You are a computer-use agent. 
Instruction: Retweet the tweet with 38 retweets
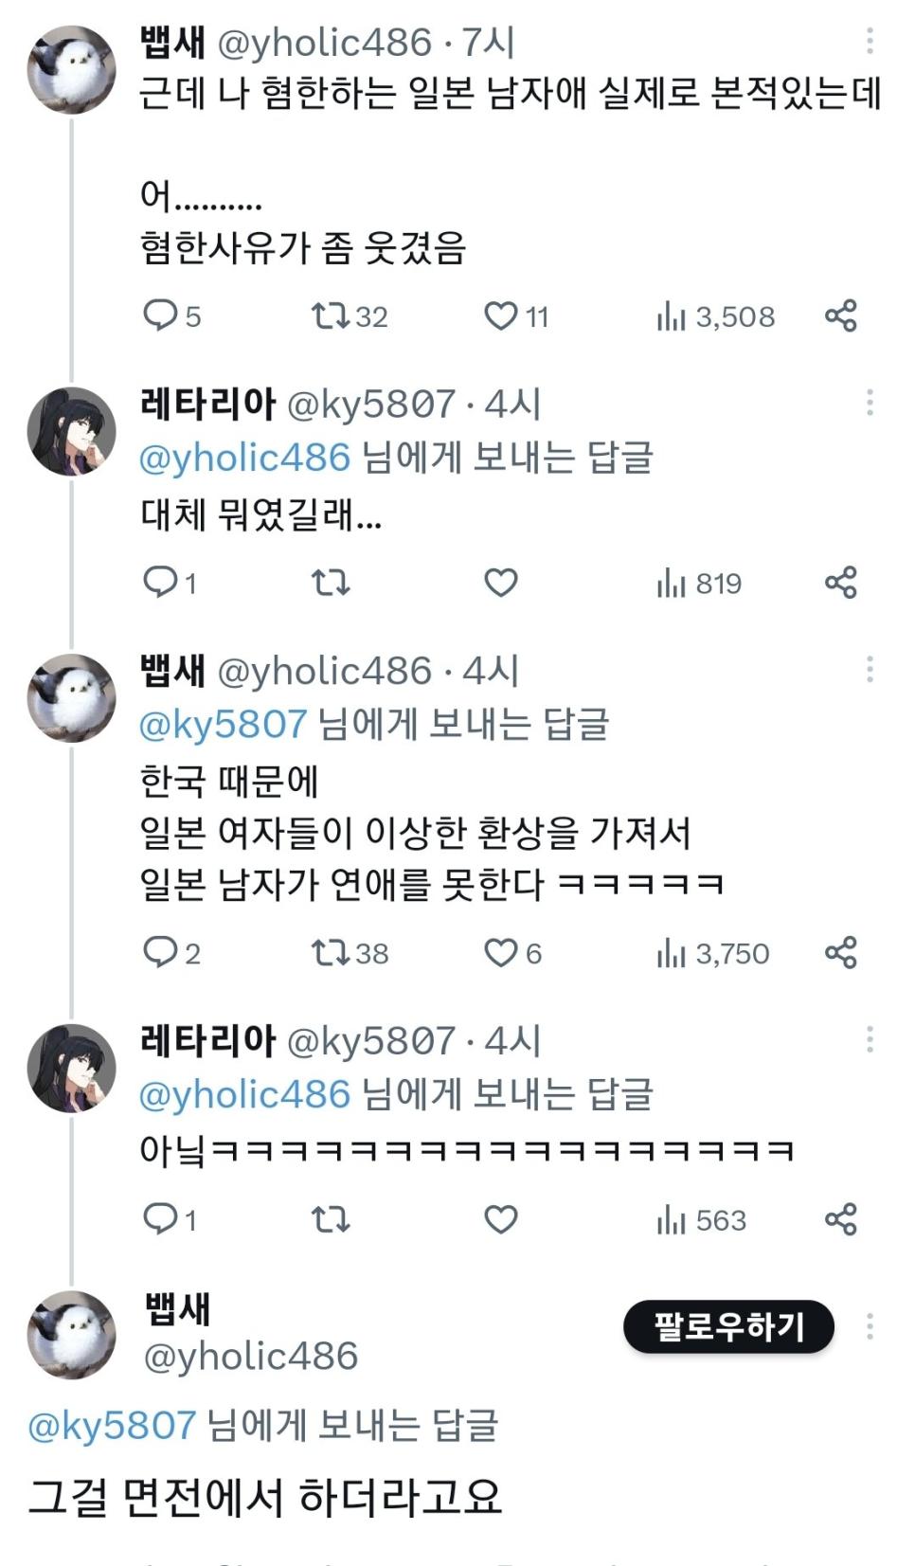(x=331, y=952)
